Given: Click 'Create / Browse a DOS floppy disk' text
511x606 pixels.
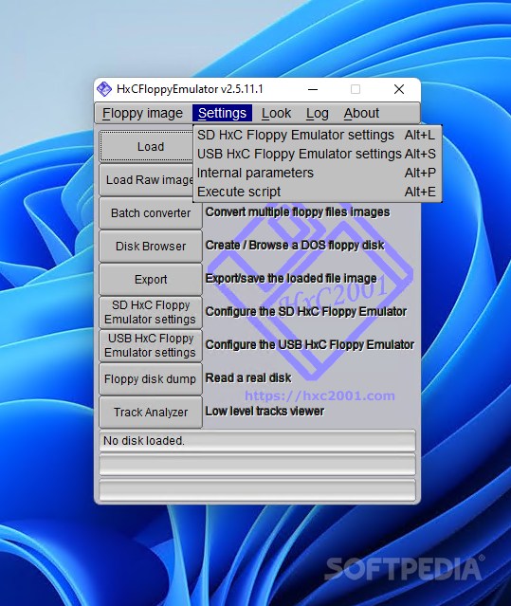Looking at the screenshot, I should pyautogui.click(x=295, y=245).
